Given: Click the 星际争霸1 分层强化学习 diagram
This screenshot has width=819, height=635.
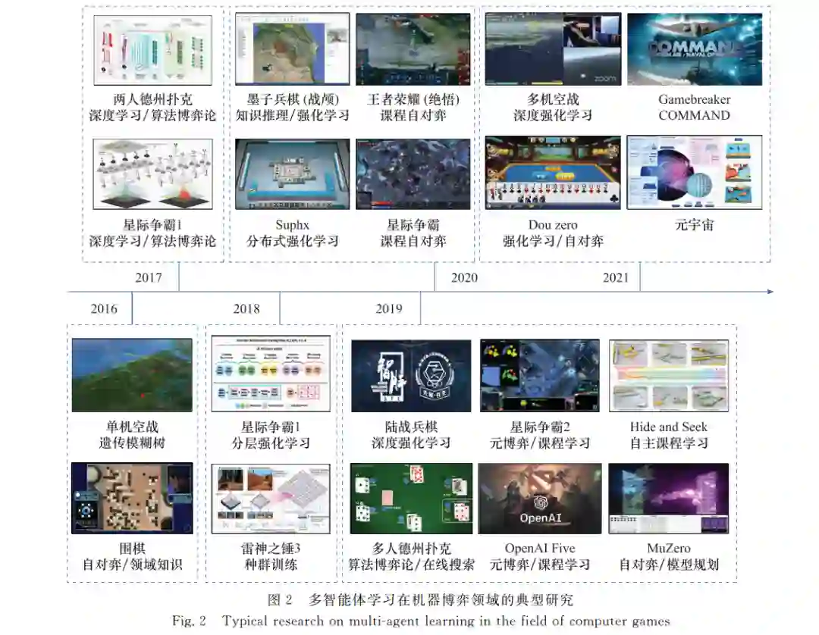Looking at the screenshot, I should point(271,374).
